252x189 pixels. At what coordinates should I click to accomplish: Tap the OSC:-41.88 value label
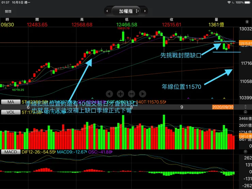tap(100, 152)
